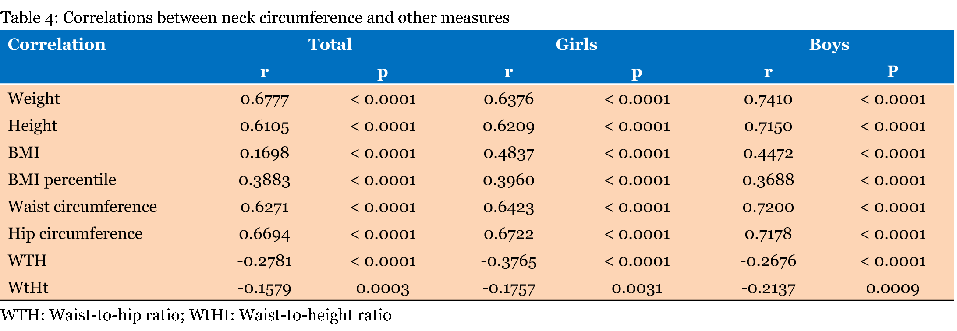Viewport: 957px width, 331px height.
Task: Select the Height row label
Action: [x=32, y=126]
